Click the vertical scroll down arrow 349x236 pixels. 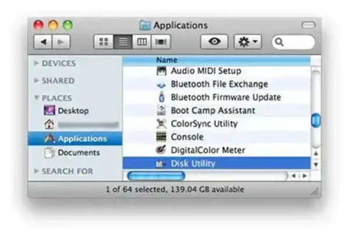316,164
